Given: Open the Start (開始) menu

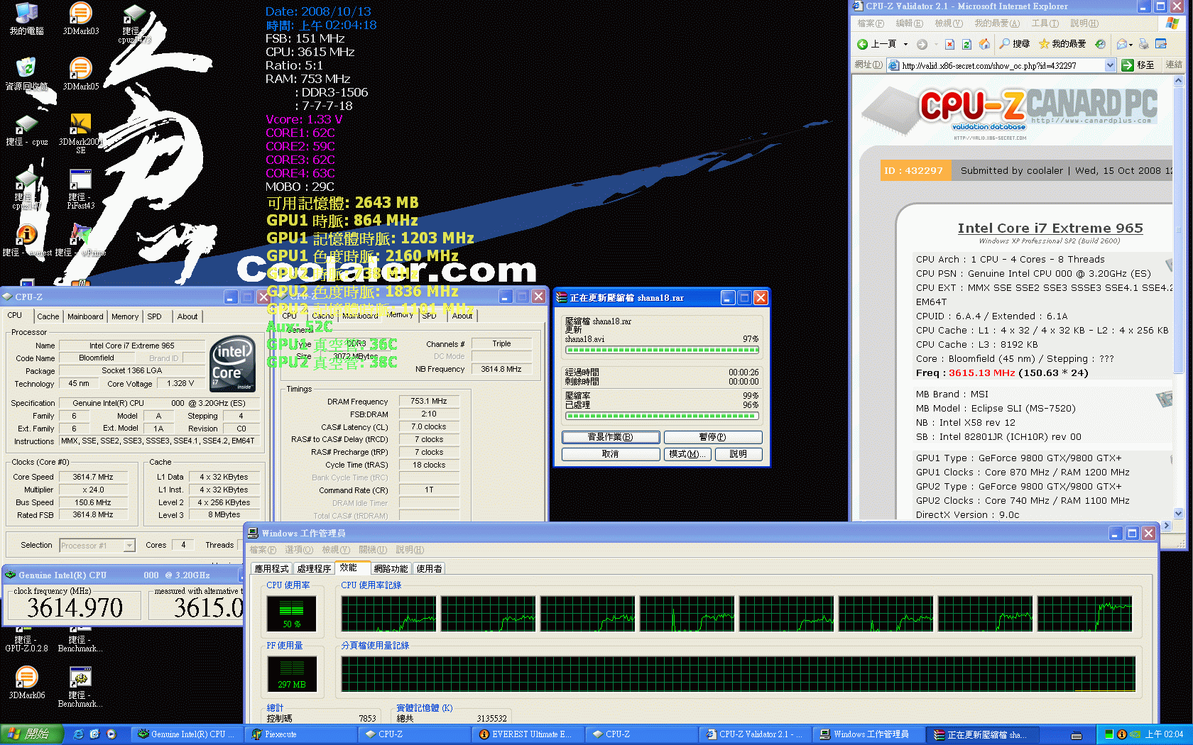Looking at the screenshot, I should click(32, 734).
